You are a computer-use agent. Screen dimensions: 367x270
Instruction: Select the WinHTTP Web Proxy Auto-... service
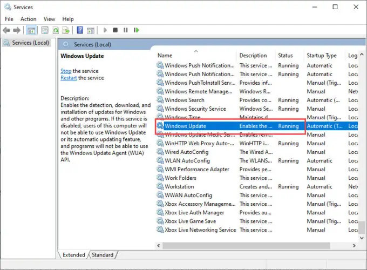(x=257, y=143)
